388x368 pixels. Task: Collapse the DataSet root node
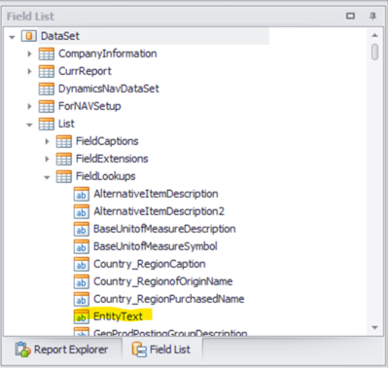pyautogui.click(x=12, y=37)
